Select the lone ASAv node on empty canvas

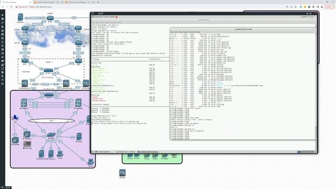tap(122, 173)
